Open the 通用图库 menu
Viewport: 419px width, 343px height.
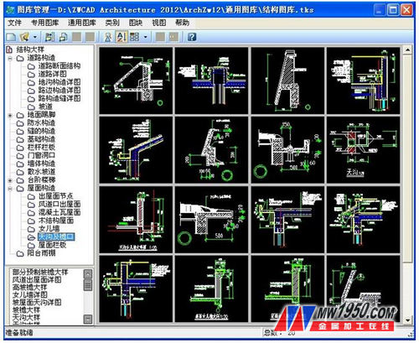(x=82, y=23)
